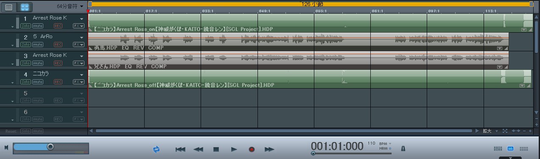Image resolution: width=540 pixels, height=159 pixels.
Task: Select empty track 5 header
Action: [x=44, y=98]
